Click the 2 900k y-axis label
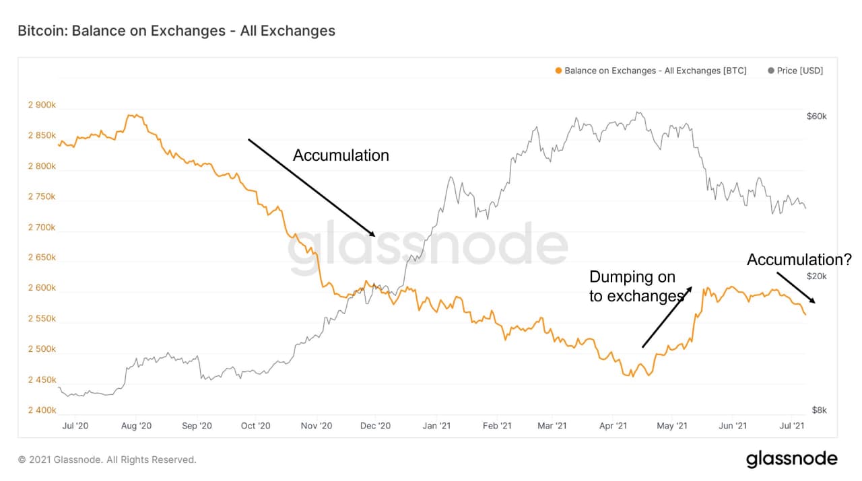Viewport: 862px width, 481px height. 42,106
